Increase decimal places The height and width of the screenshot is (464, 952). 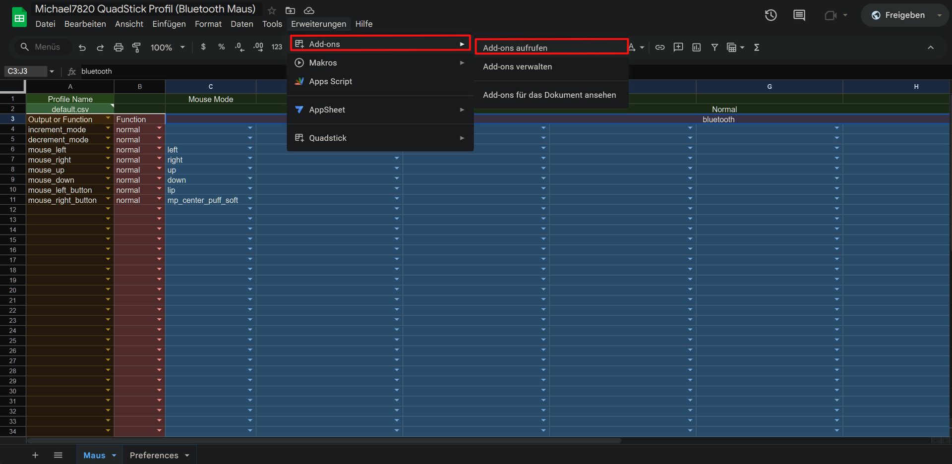click(x=258, y=47)
